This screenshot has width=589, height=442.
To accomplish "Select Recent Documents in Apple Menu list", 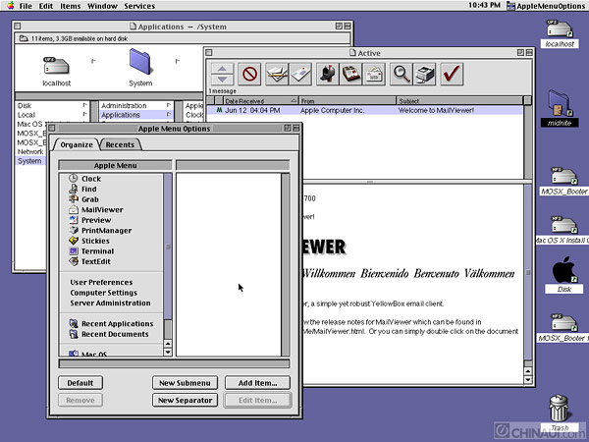I will coord(115,334).
